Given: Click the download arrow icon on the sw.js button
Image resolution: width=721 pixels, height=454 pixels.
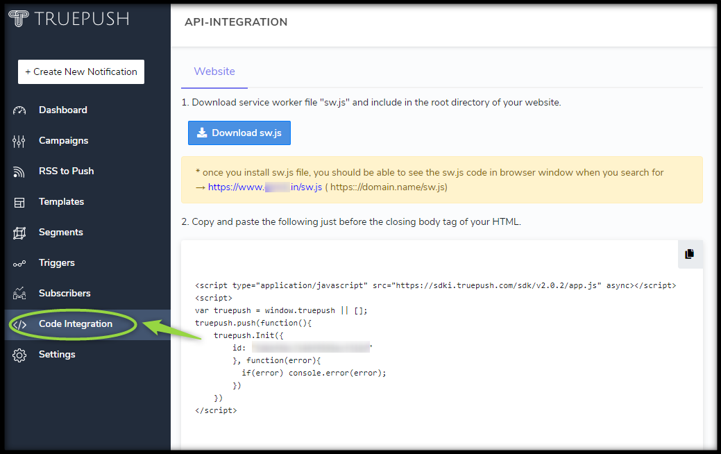Looking at the screenshot, I should pyautogui.click(x=202, y=133).
